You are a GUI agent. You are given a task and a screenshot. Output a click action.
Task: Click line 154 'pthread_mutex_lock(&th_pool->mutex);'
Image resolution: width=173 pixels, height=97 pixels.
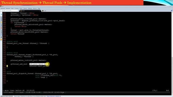[x=28, y=19]
